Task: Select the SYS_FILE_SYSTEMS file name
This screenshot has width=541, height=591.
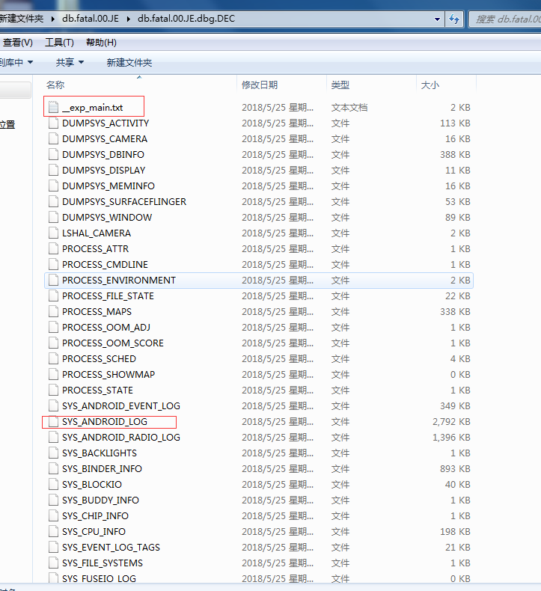Action: pos(103,563)
